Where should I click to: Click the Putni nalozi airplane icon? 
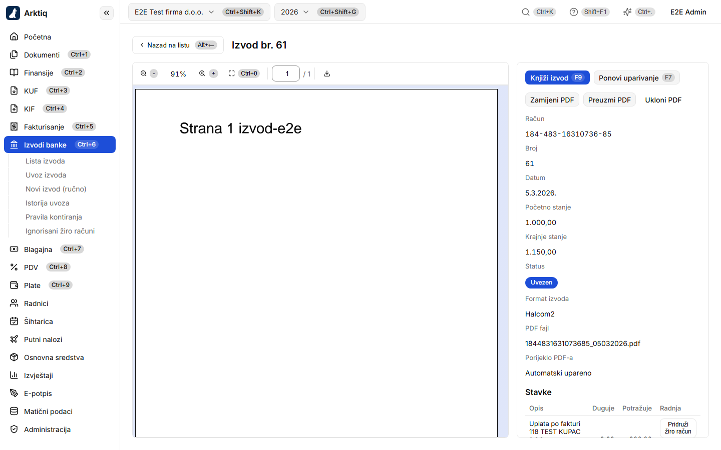(x=14, y=339)
